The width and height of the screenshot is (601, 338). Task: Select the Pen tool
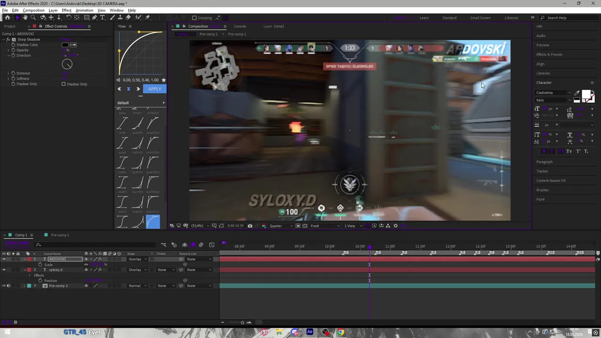click(x=94, y=17)
